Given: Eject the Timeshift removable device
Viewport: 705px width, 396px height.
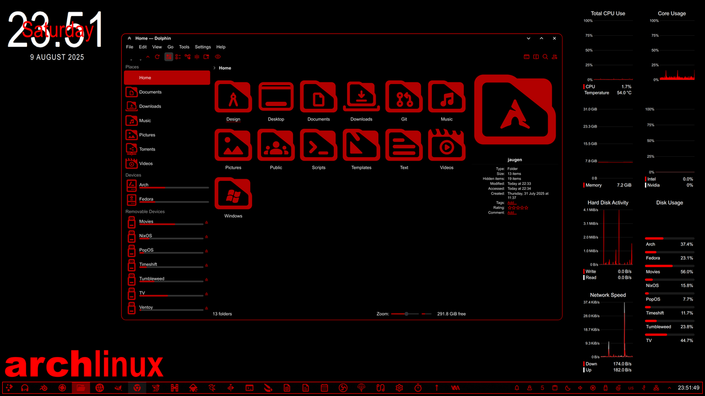Looking at the screenshot, I should pos(207,266).
